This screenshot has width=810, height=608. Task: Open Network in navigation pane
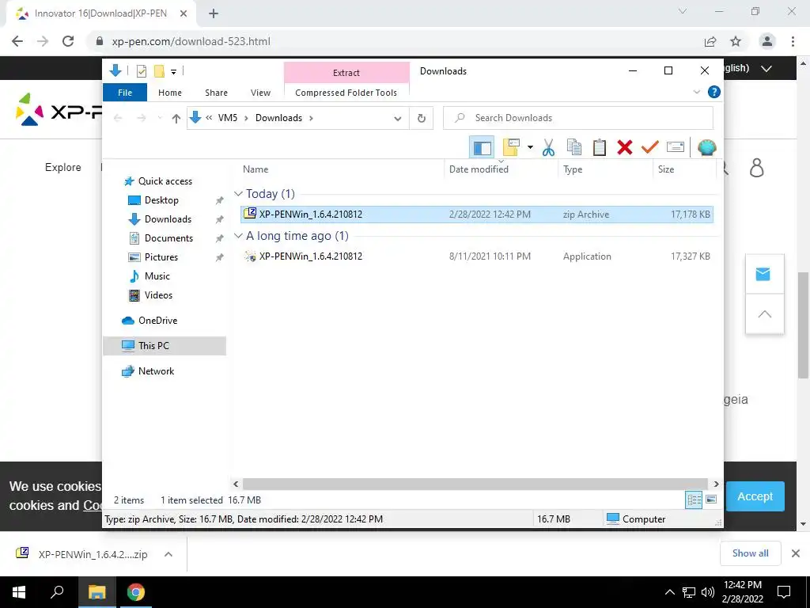[156, 371]
